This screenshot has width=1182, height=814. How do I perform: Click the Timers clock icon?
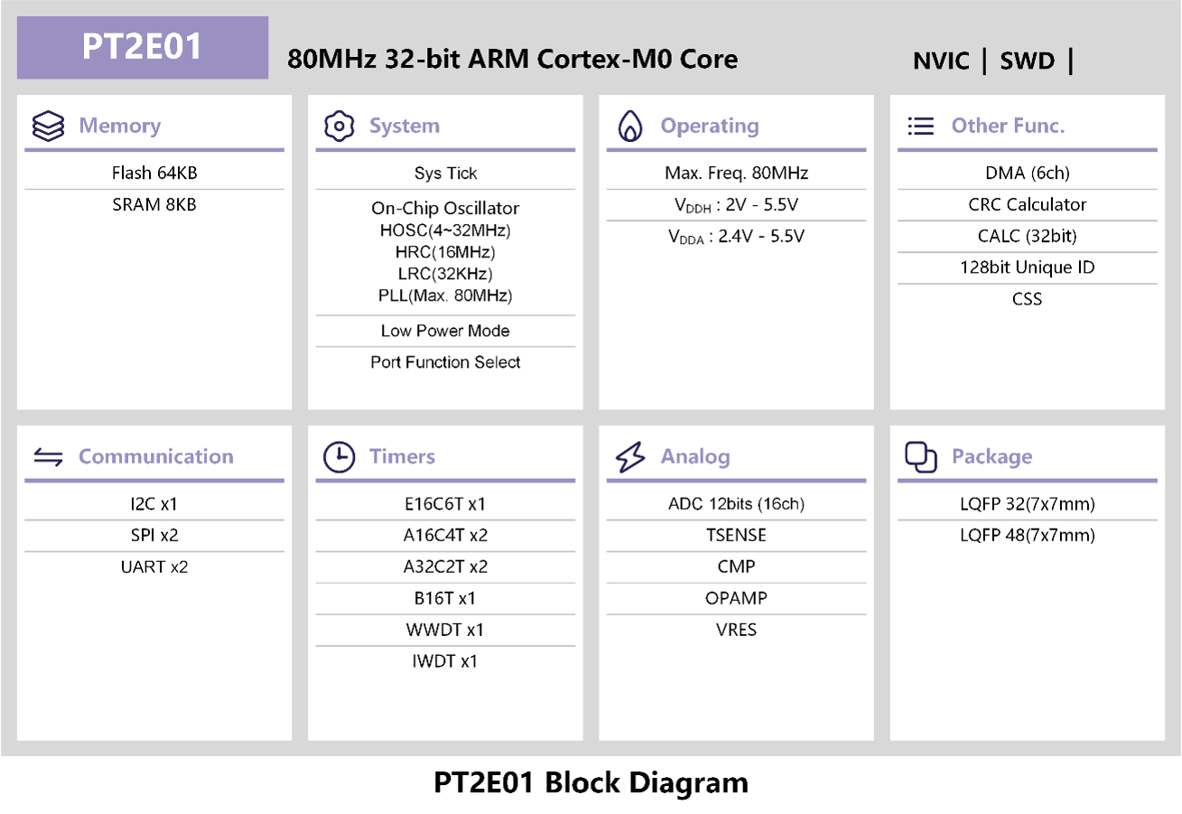tap(339, 457)
